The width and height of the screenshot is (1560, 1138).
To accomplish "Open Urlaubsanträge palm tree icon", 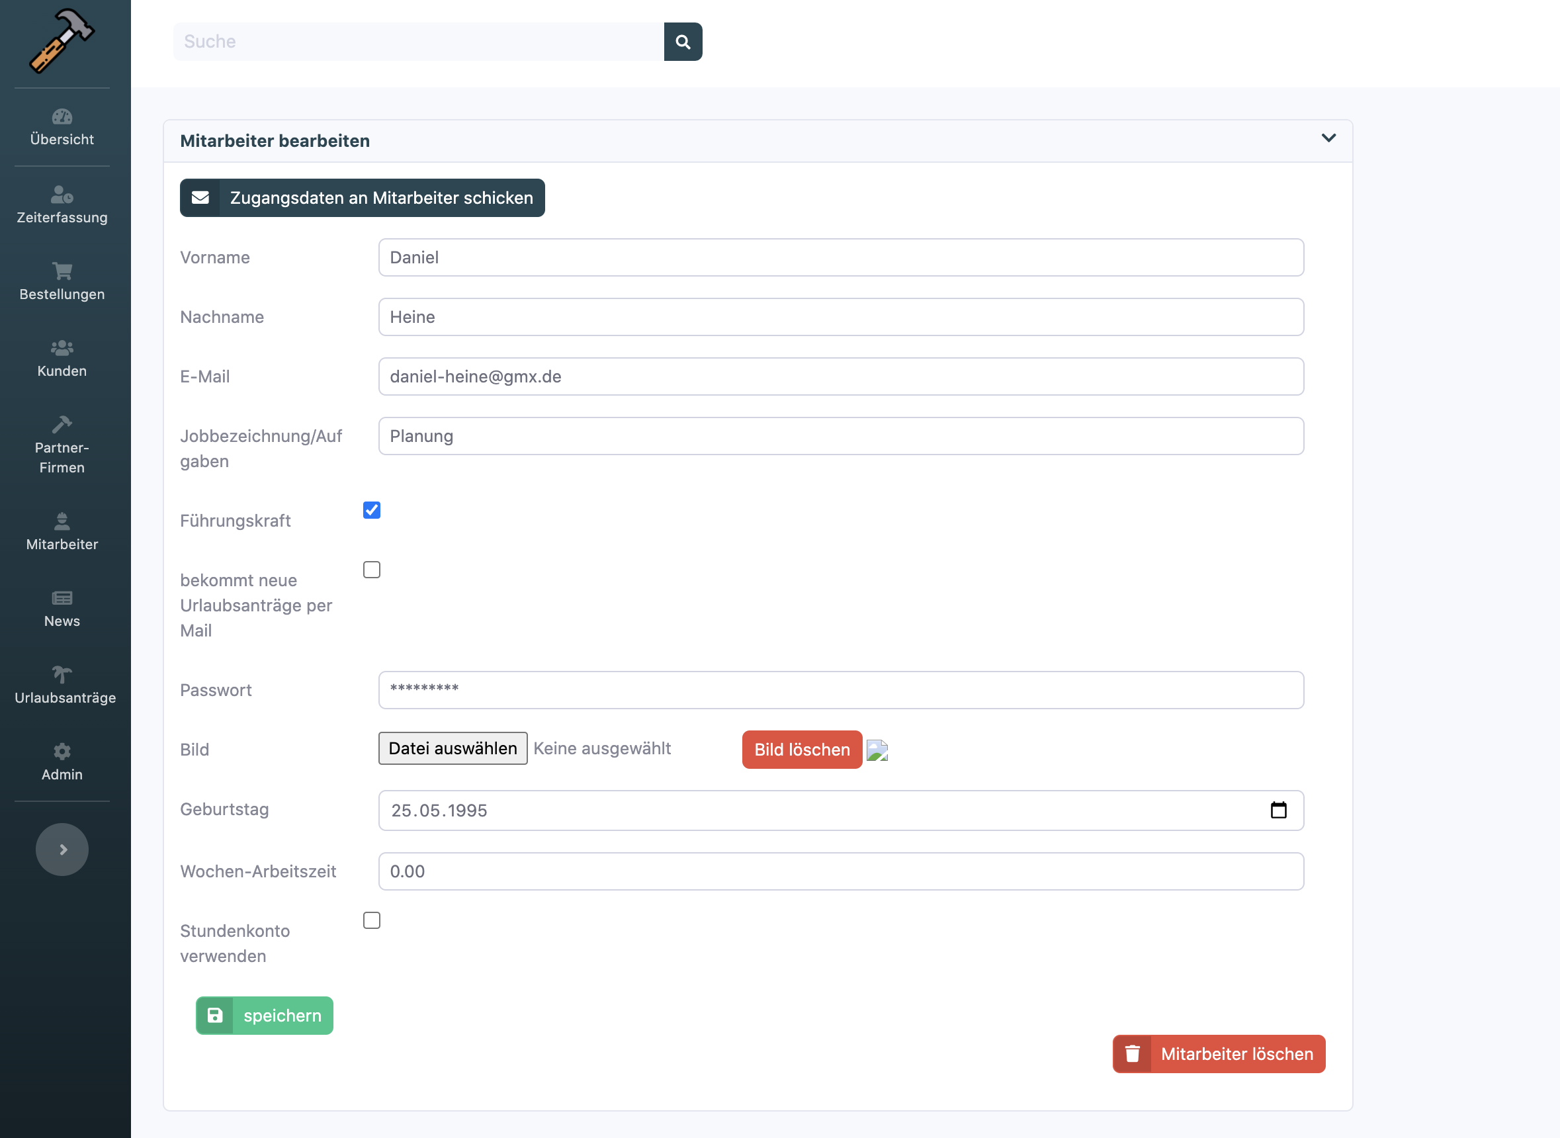I will (x=62, y=674).
